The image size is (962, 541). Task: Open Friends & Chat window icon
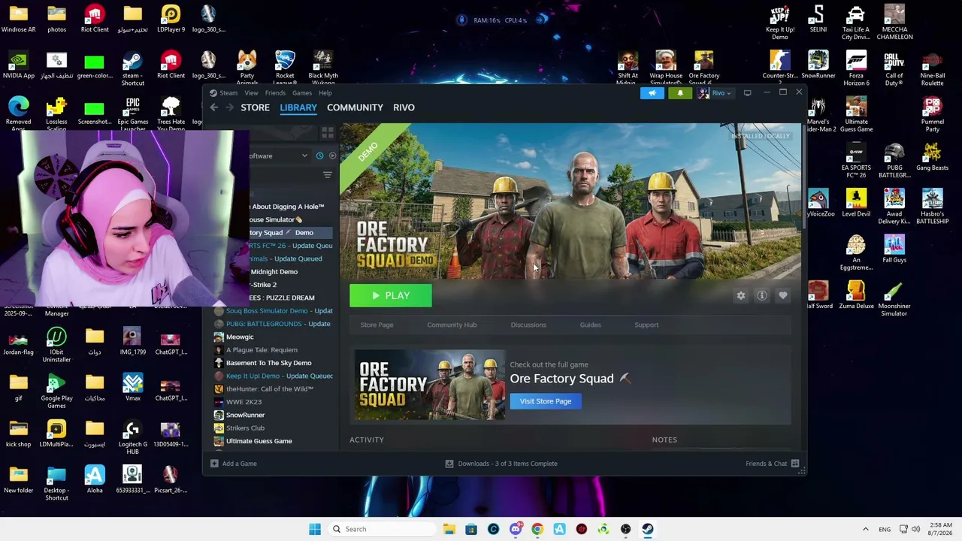[x=795, y=464]
